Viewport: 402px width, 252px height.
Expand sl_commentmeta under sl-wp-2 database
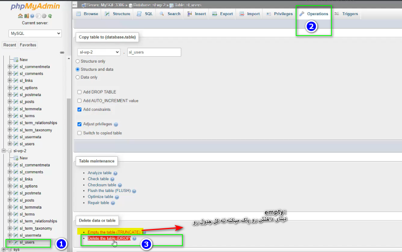tap(10, 165)
